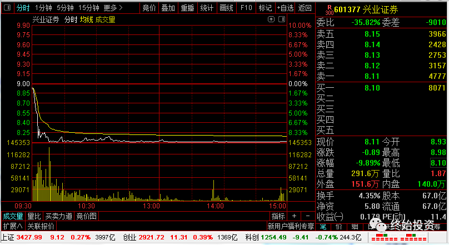The height and width of the screenshot is (245, 449).
Task: Click the 科创 index 1254.49 in status bar
Action: (x=273, y=237)
